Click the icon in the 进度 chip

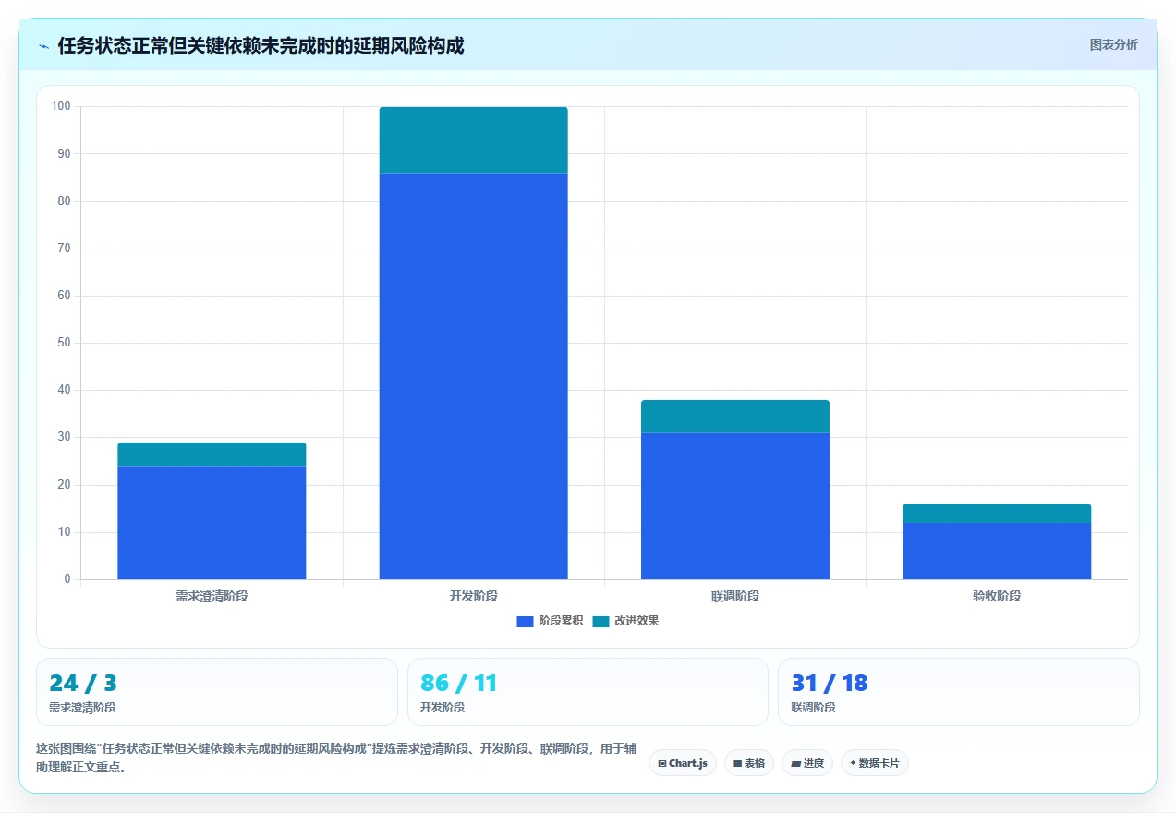tap(795, 764)
